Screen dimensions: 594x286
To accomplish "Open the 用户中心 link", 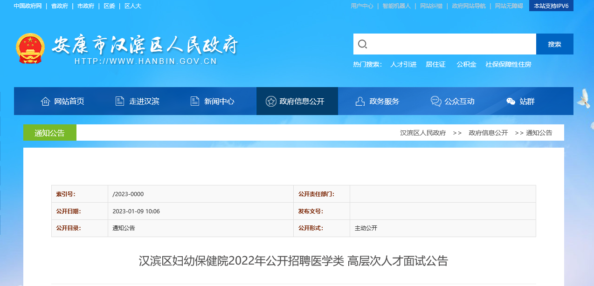I will click(362, 6).
